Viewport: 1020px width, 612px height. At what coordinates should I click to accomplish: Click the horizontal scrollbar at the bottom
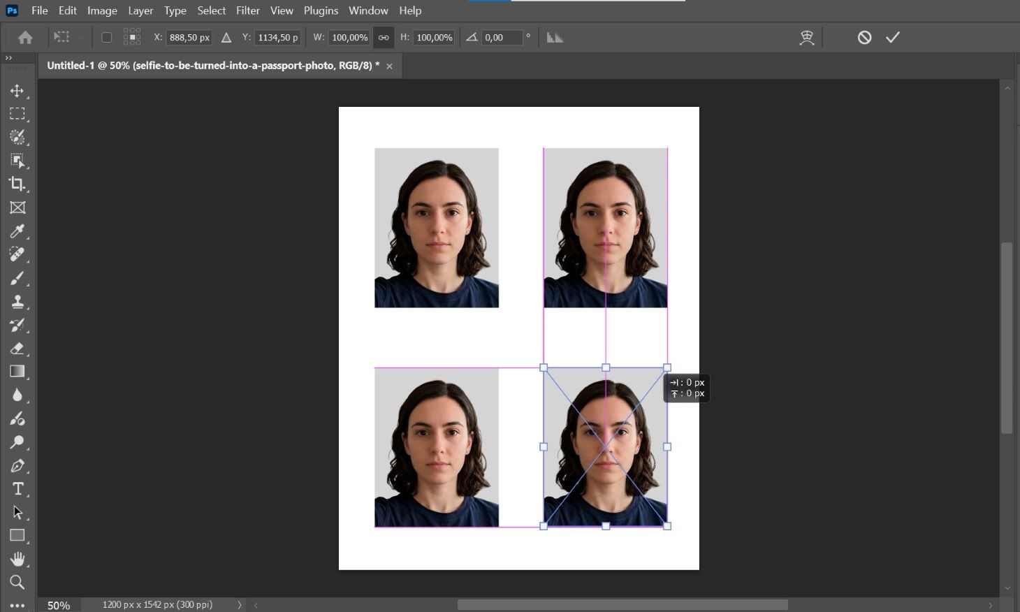[x=622, y=605]
